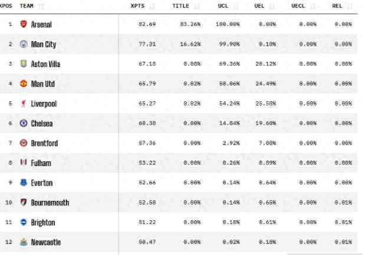Select the Chelsea badge icon

(x=24, y=123)
